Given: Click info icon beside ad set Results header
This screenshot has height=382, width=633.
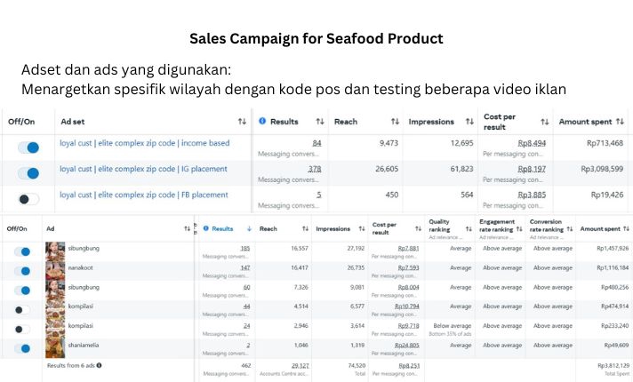Looking at the screenshot, I should [262, 121].
